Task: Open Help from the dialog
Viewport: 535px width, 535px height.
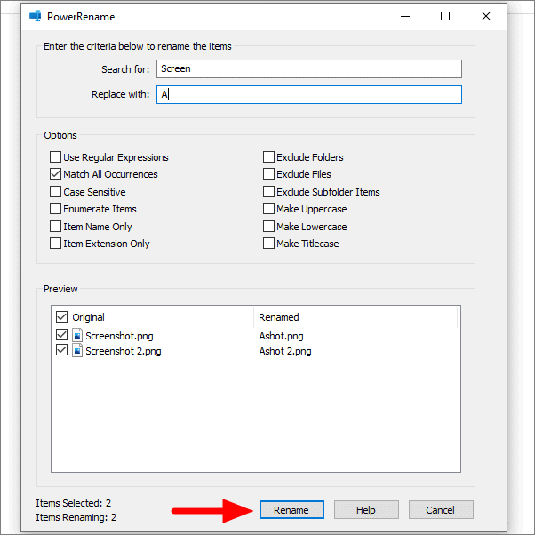Action: pos(366,510)
